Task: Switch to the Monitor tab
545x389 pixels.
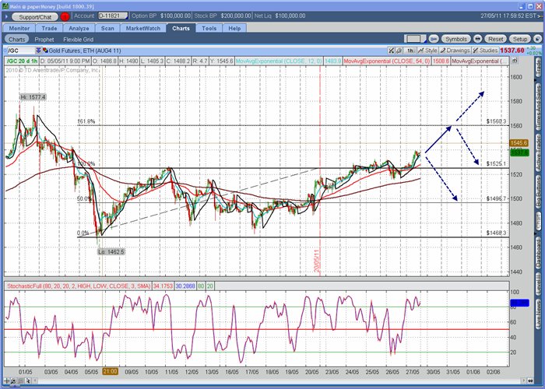Action: point(19,28)
